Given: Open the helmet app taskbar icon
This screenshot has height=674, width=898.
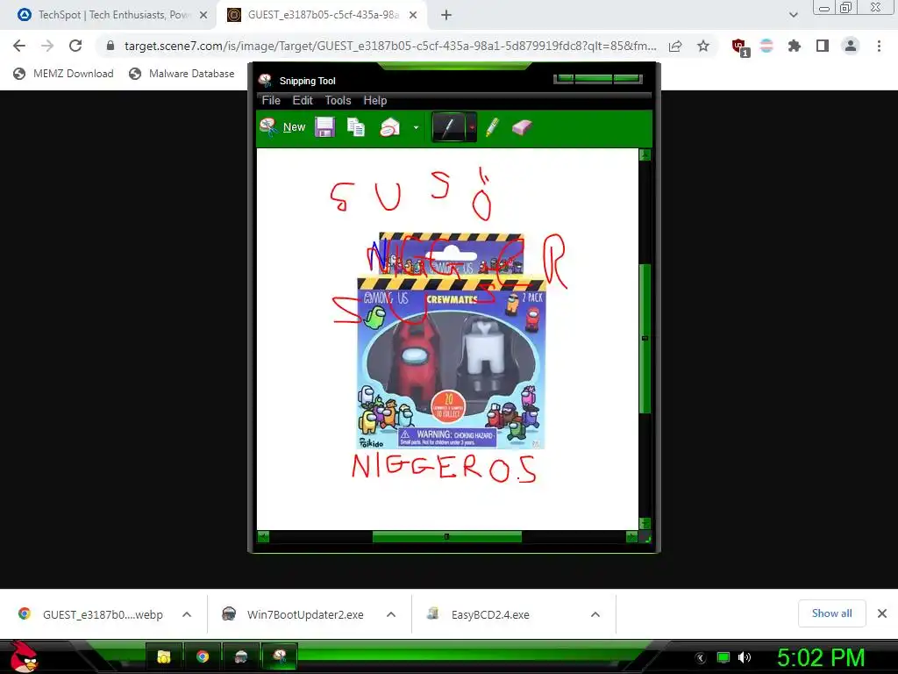Looking at the screenshot, I should tap(240, 656).
